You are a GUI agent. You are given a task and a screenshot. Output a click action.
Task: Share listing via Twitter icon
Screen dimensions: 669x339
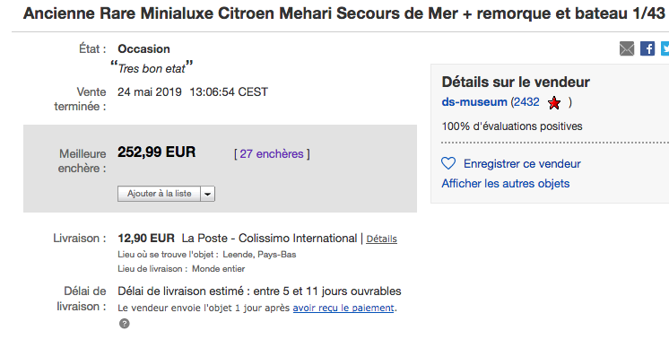665,48
